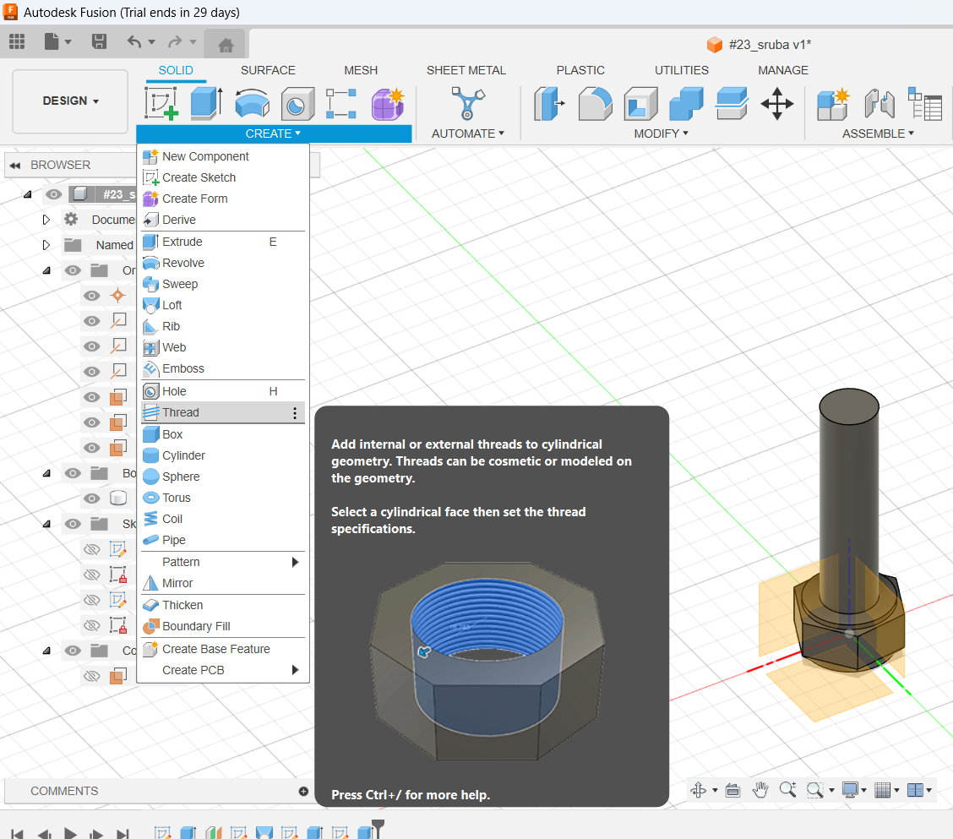Click the Redo arrow icon
953x839 pixels.
(x=175, y=41)
